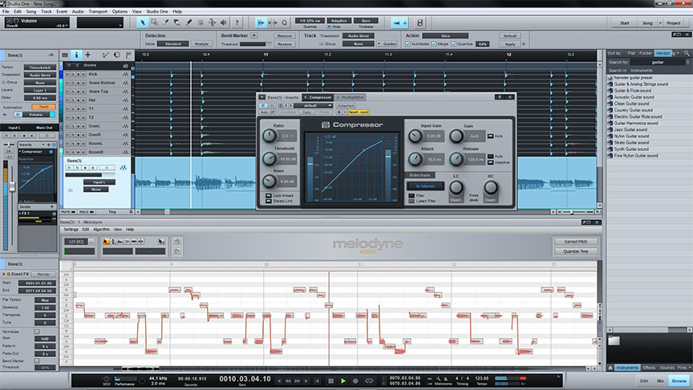Click the Compressor Ratio knob
This screenshot has height=390, width=693.
(x=269, y=136)
